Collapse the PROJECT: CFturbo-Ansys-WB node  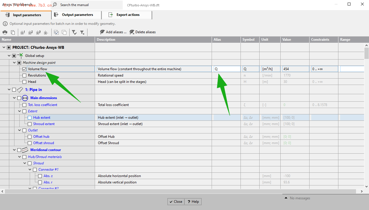[x=4, y=48]
